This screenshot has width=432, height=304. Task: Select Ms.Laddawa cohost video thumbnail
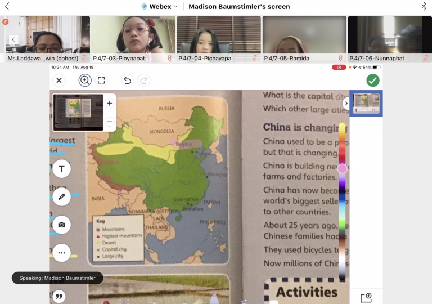[x=48, y=39]
